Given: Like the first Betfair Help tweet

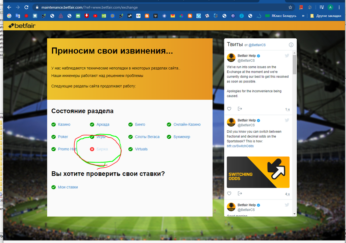Looking at the screenshot, I should pyautogui.click(x=229, y=108).
